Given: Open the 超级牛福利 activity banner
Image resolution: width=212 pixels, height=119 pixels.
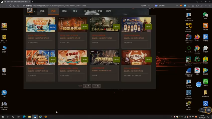Looking at the screenshot, I should tap(136, 58).
